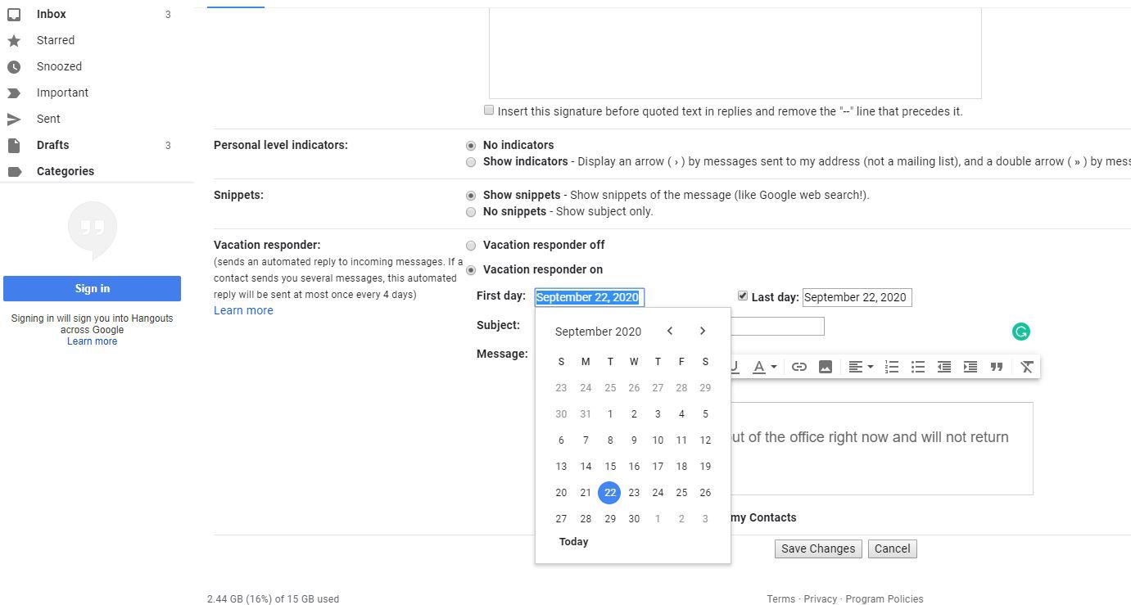This screenshot has height=605, width=1131.
Task: Open Learn more under Vacation responder
Action: click(x=243, y=310)
